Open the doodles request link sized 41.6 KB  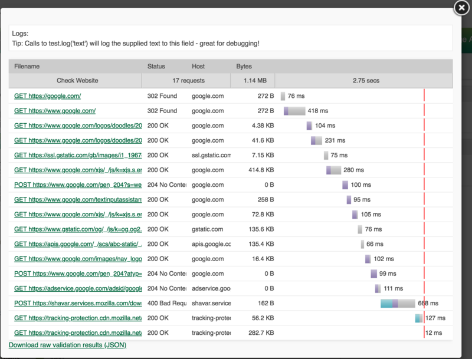pyautogui.click(x=78, y=140)
